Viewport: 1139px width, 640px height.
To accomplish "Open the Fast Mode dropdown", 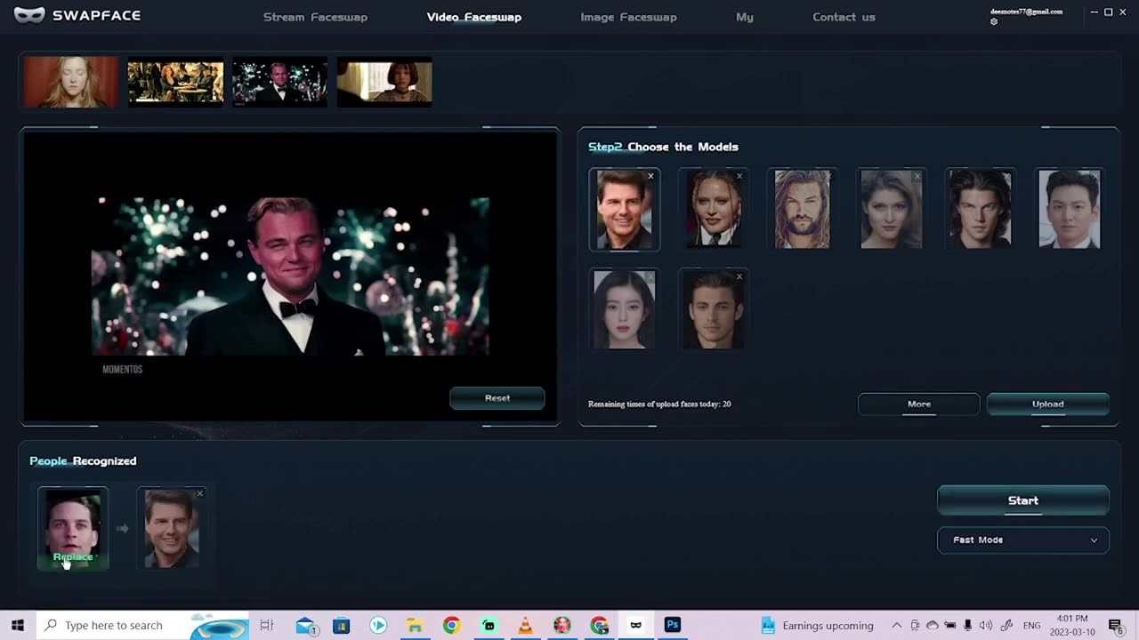I will (x=1022, y=540).
